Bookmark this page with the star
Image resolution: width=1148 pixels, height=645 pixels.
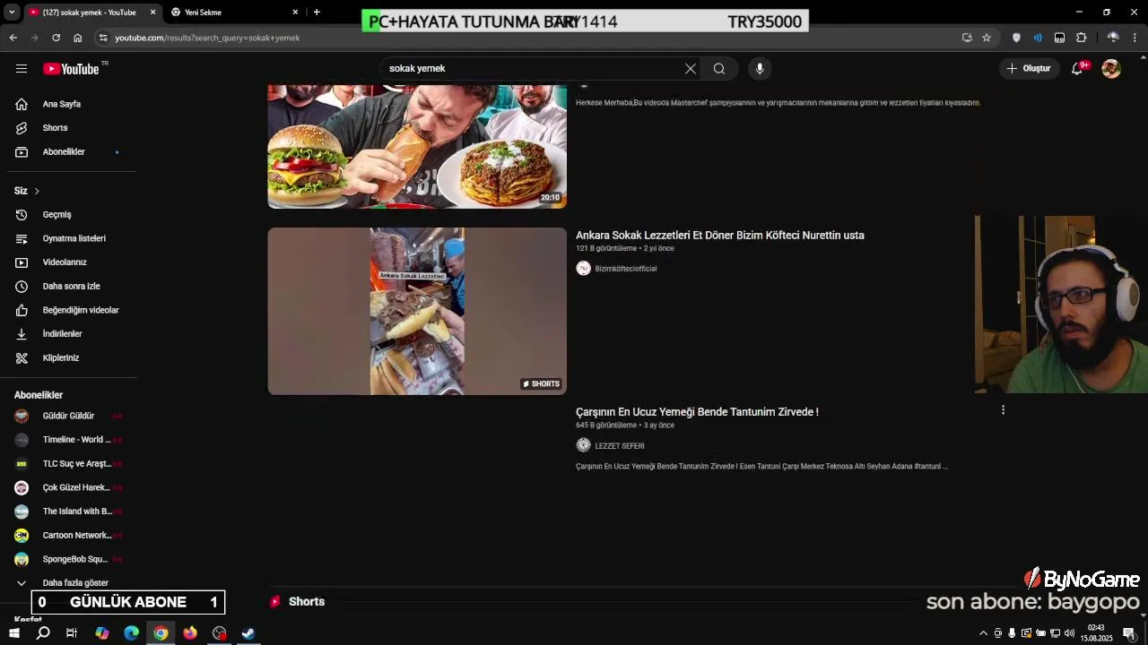click(987, 38)
